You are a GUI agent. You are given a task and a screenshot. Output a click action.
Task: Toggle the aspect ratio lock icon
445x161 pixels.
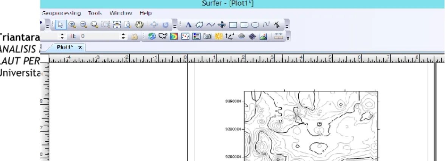(x=134, y=36)
